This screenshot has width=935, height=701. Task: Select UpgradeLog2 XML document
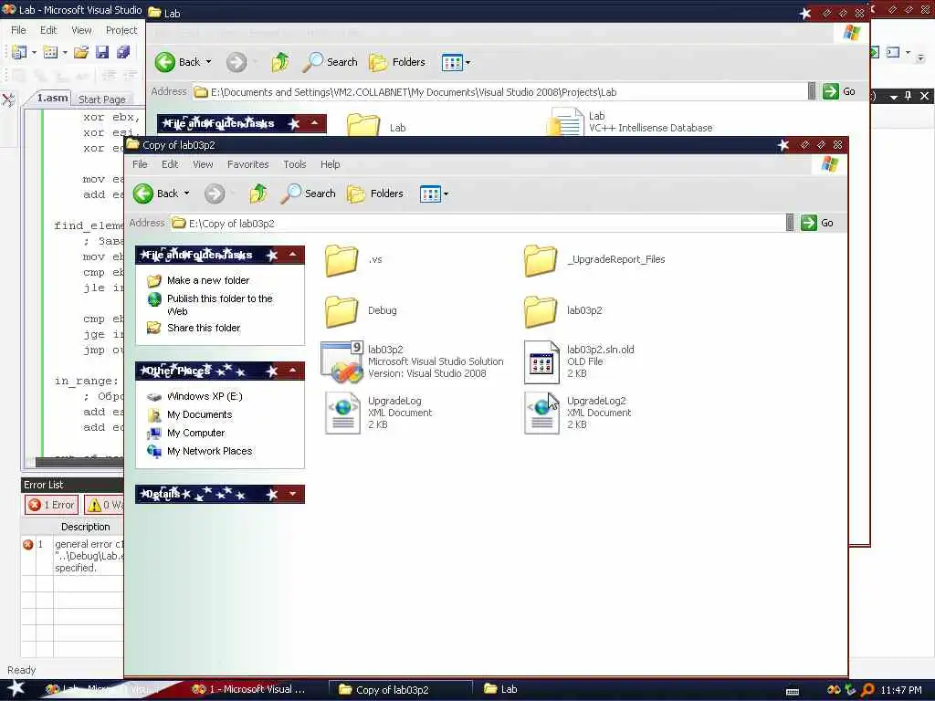[577, 413]
